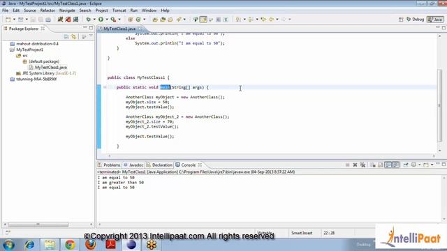Collapse the main method fold marker
447x251 pixels.
[105, 87]
